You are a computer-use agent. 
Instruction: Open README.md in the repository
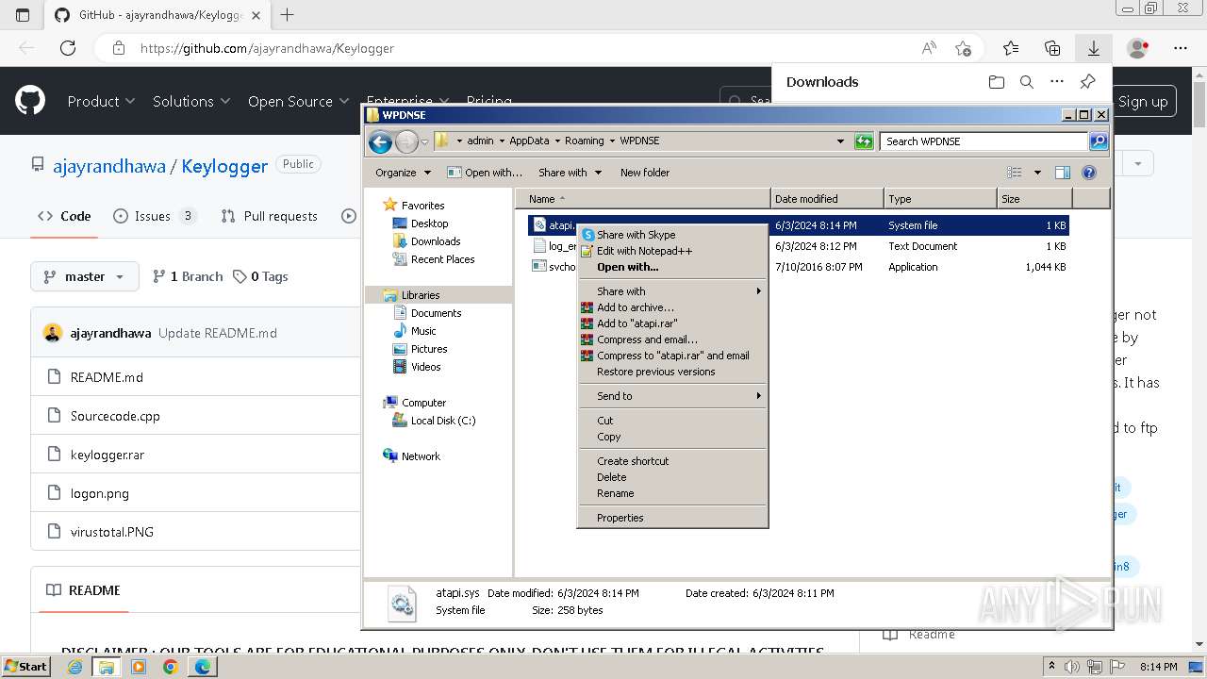[x=107, y=377]
